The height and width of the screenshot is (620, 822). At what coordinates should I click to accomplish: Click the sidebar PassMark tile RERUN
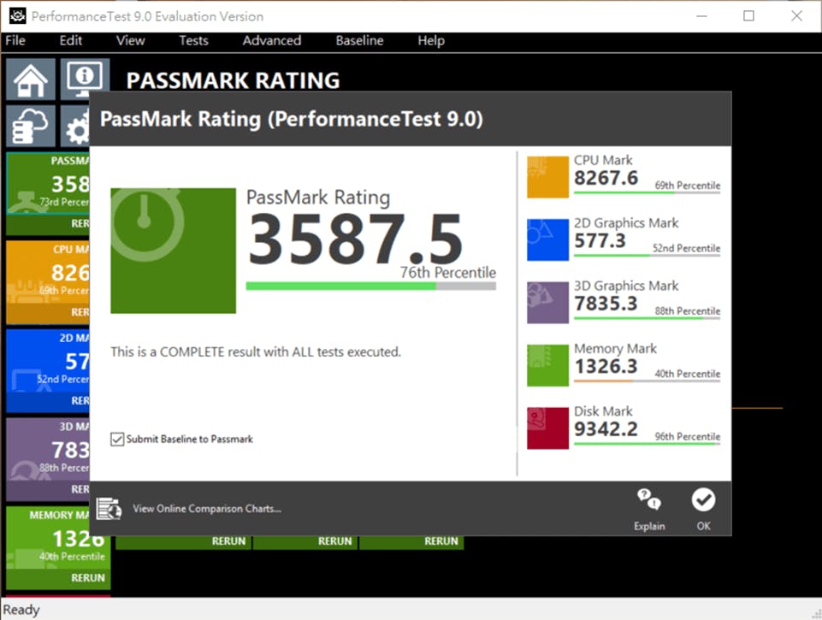(80, 224)
